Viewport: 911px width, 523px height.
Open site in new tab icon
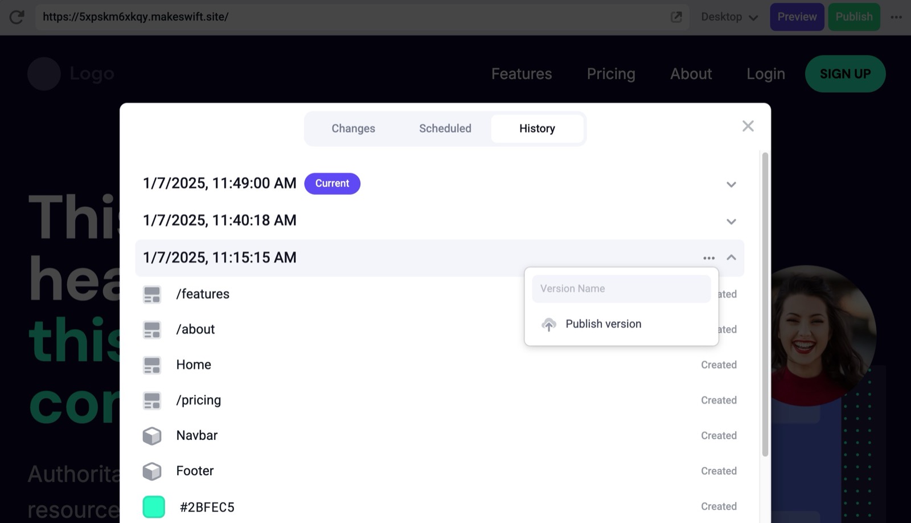click(x=676, y=17)
